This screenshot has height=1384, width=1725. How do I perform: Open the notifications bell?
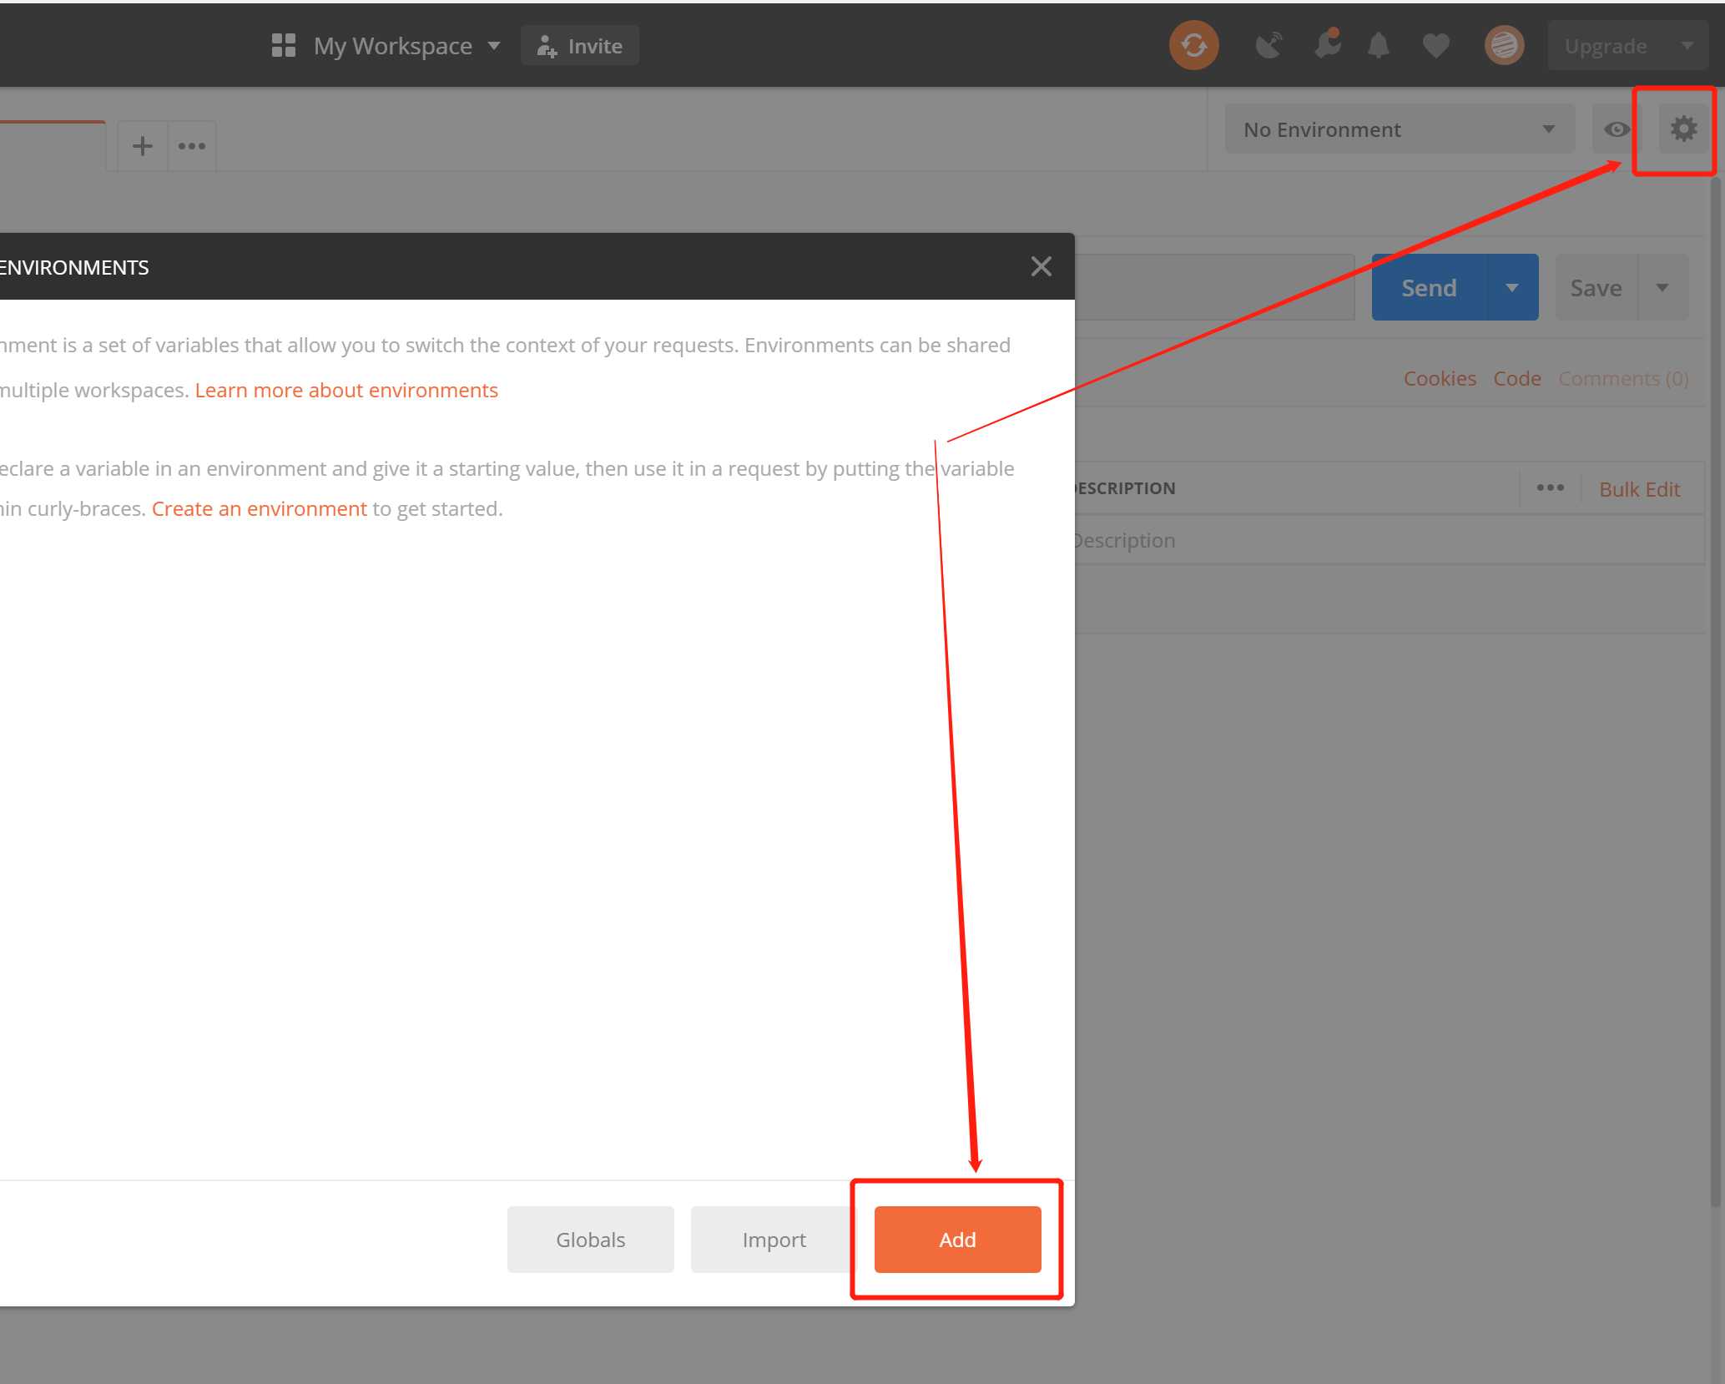(x=1379, y=45)
